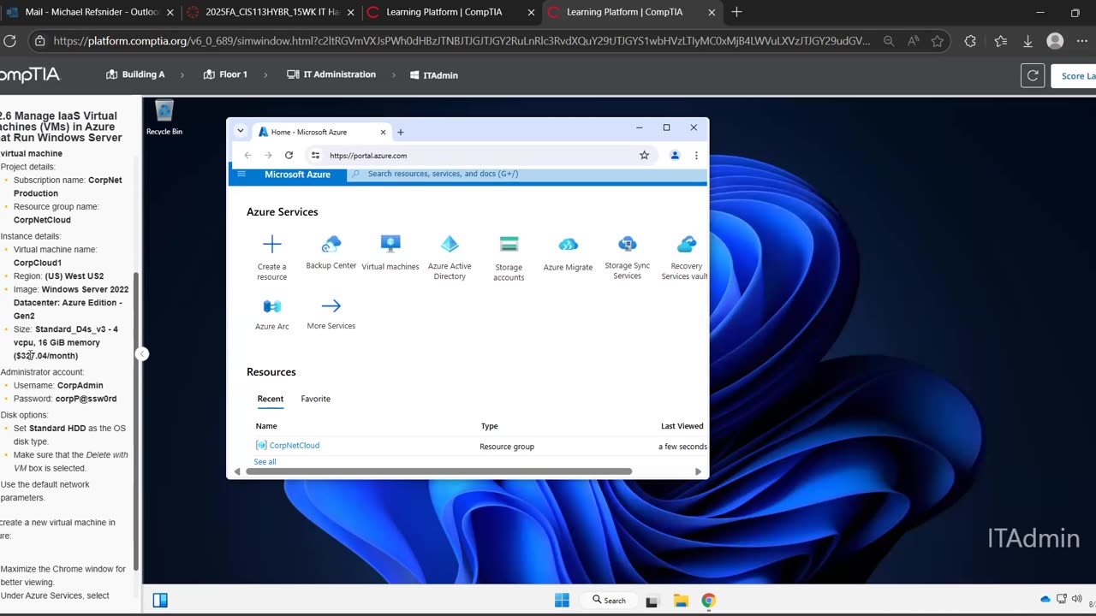Open Chrome profile icon in Azure window

(675, 155)
